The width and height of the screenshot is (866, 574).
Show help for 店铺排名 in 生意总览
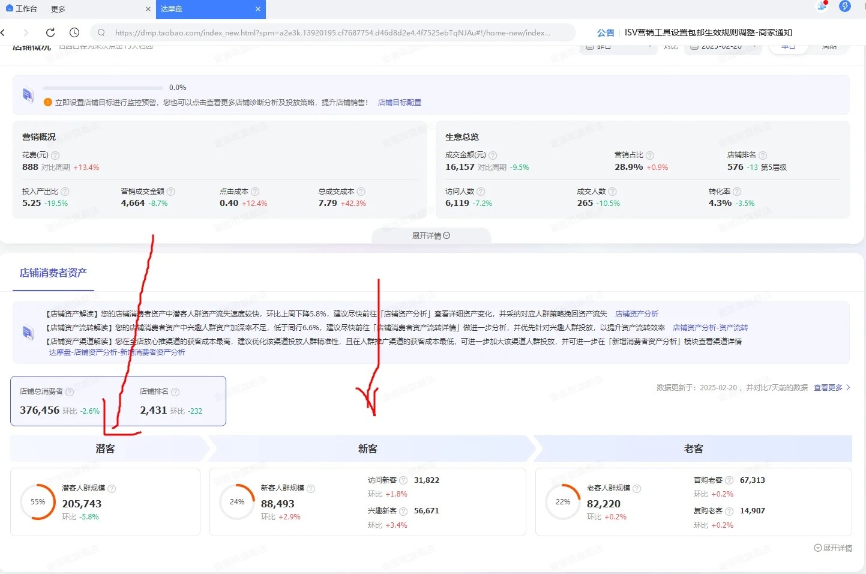click(763, 155)
